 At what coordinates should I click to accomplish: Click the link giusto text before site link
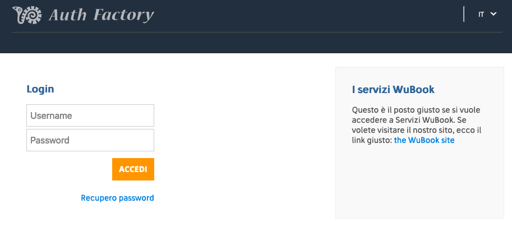pyautogui.click(x=372, y=140)
